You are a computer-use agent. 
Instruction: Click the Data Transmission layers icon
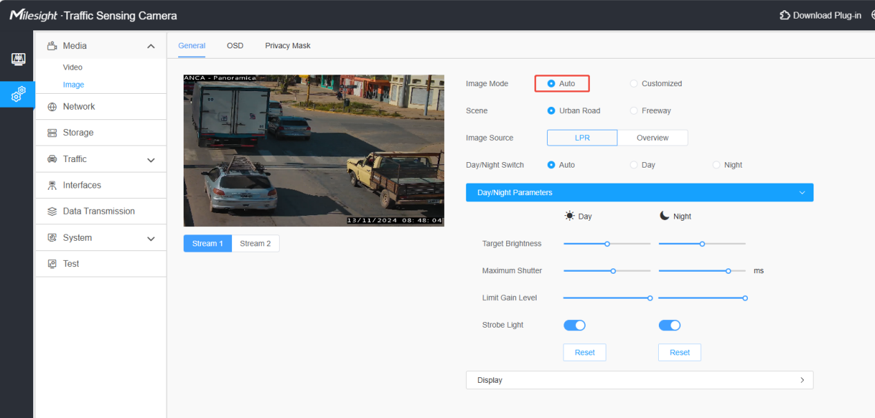coord(52,212)
